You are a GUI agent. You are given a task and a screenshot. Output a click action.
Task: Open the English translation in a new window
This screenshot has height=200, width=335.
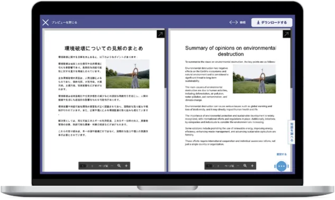click(286, 34)
